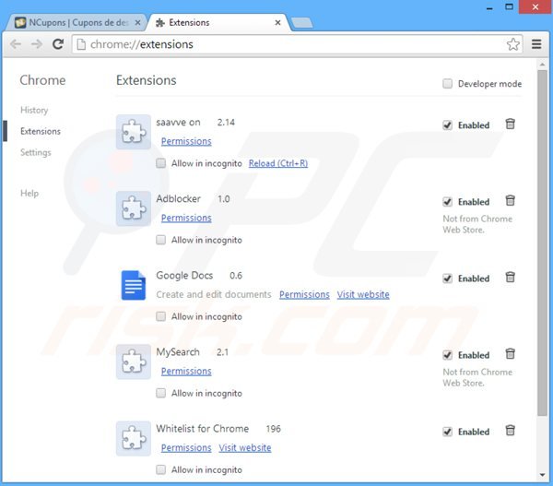Go back with the back arrow

click(x=16, y=44)
